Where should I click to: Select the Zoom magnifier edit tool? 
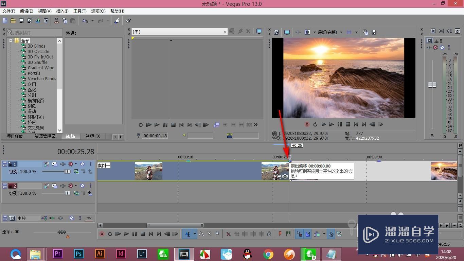[x=218, y=234]
